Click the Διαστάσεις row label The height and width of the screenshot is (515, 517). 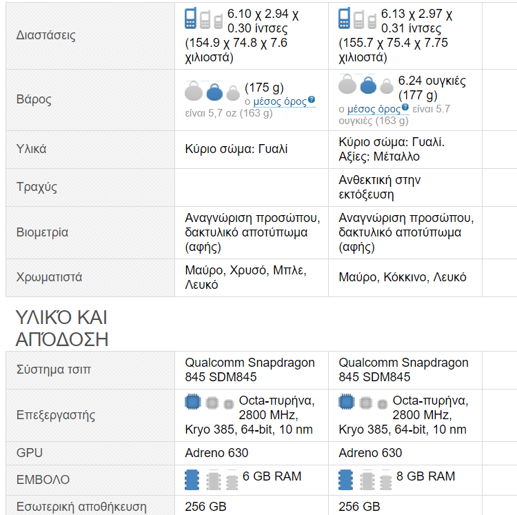coord(46,35)
